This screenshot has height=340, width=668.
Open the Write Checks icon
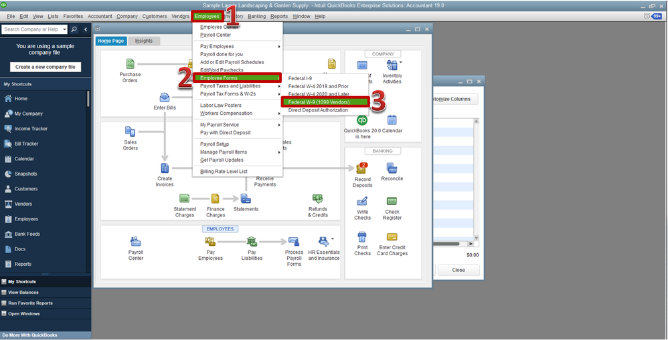362,202
